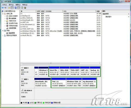Select the Windows Vista (K:) row in volume list
Screen dimensions: 131x108
(x=61, y=31)
